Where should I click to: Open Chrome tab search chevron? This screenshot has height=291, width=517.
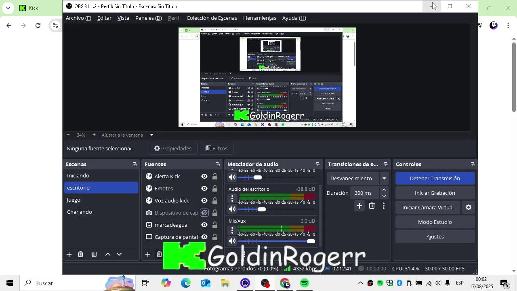(8, 8)
